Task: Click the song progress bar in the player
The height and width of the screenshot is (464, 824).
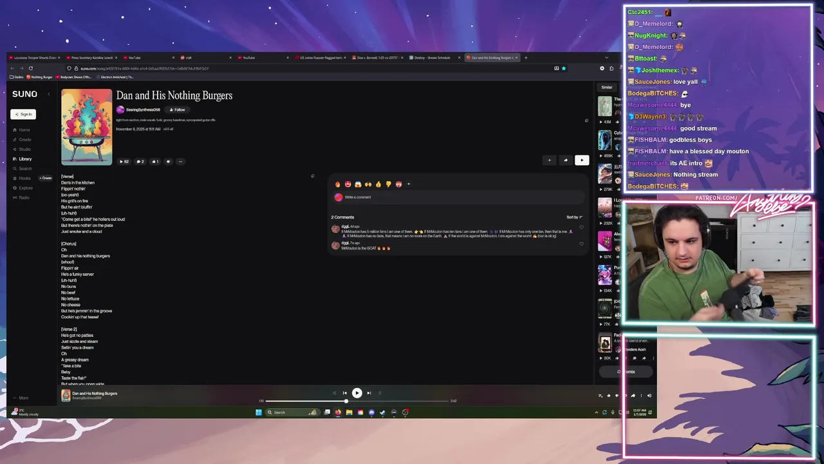Action: pos(357,401)
